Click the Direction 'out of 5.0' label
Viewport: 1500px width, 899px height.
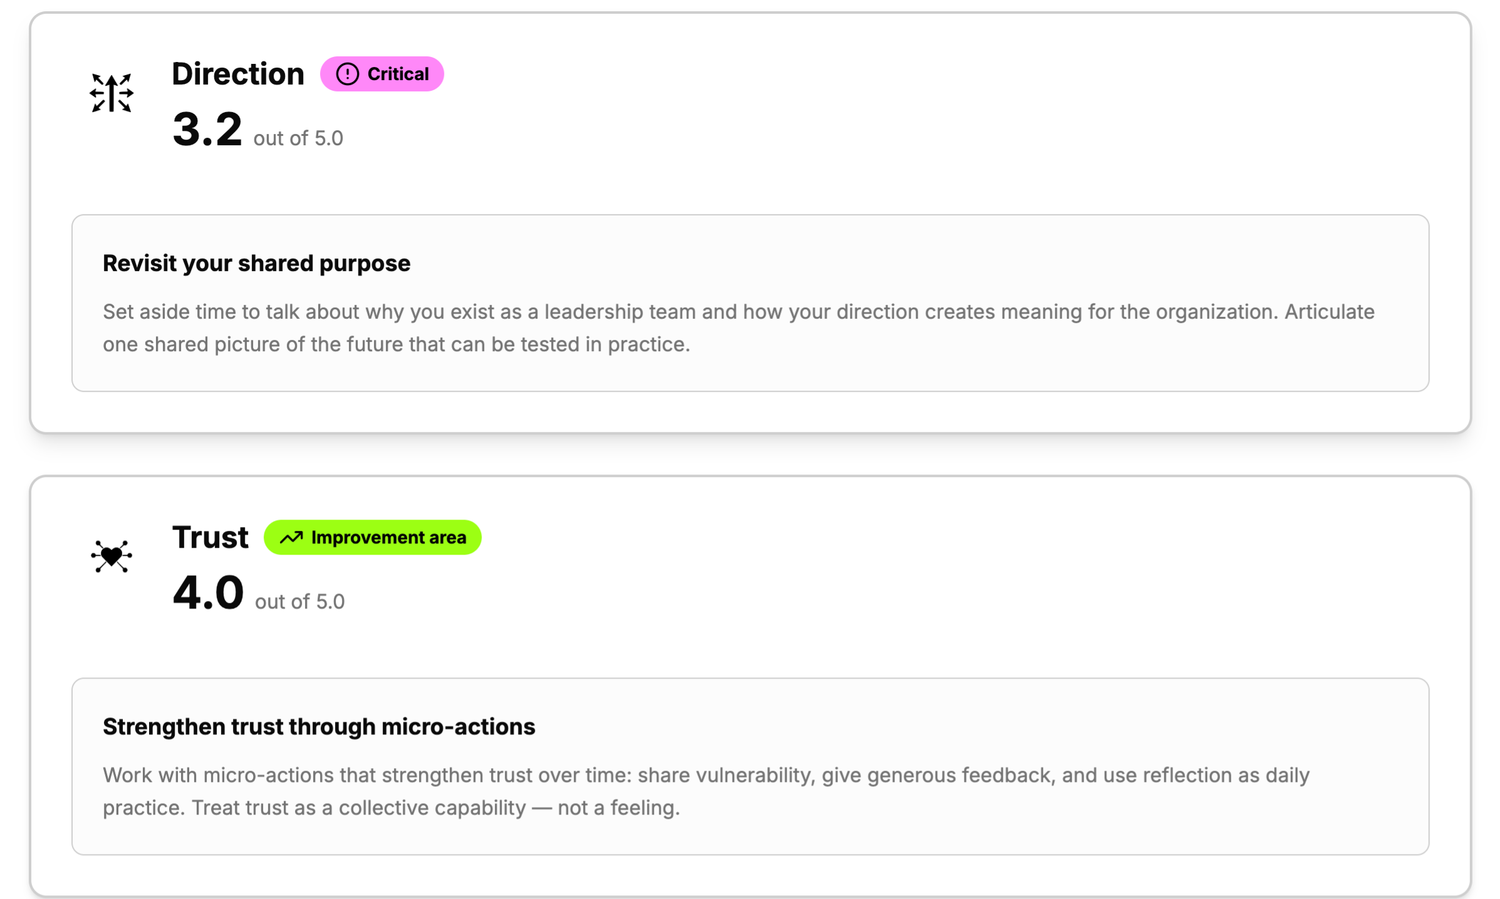[x=298, y=138]
